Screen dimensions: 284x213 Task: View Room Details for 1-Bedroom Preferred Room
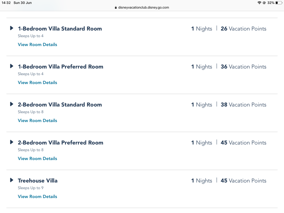click(37, 83)
